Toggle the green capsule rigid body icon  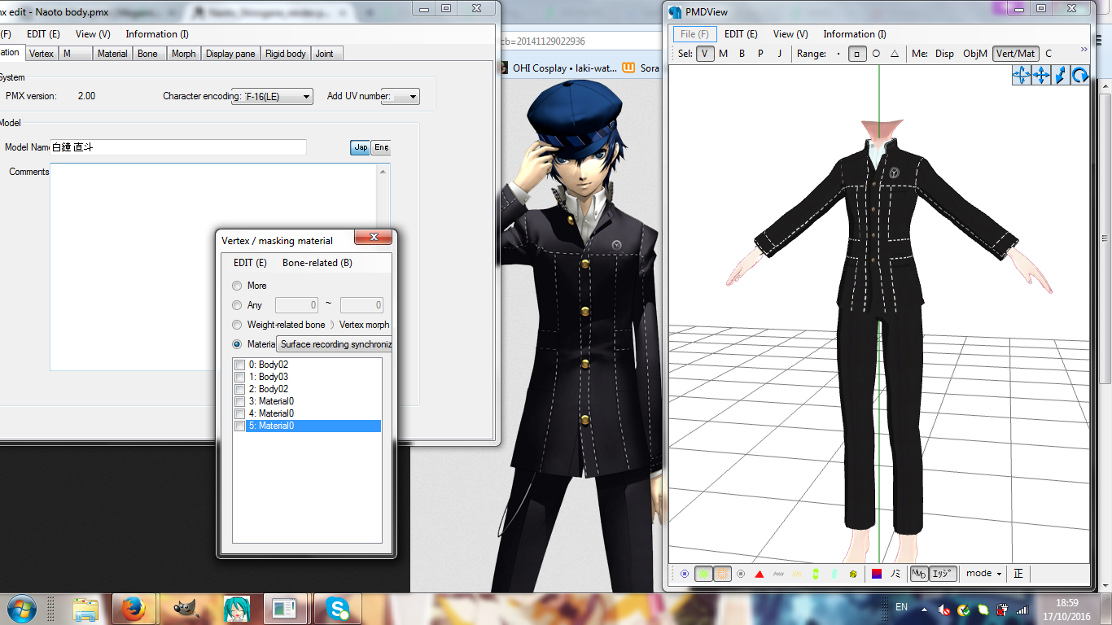pos(816,574)
